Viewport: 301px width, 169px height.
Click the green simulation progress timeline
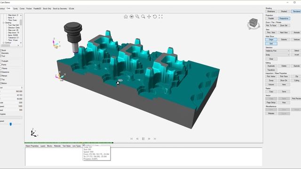[x=69, y=143]
